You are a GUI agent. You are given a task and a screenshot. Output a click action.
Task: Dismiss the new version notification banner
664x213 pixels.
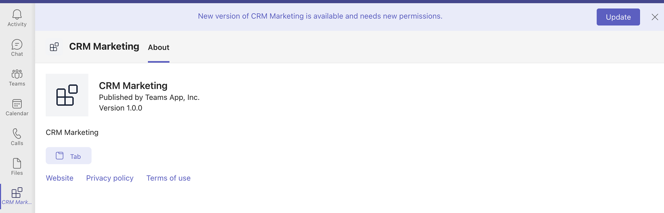[x=655, y=17]
